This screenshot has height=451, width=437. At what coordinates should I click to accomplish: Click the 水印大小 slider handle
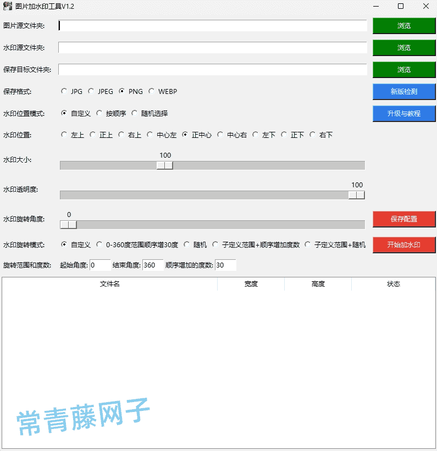[165, 165]
